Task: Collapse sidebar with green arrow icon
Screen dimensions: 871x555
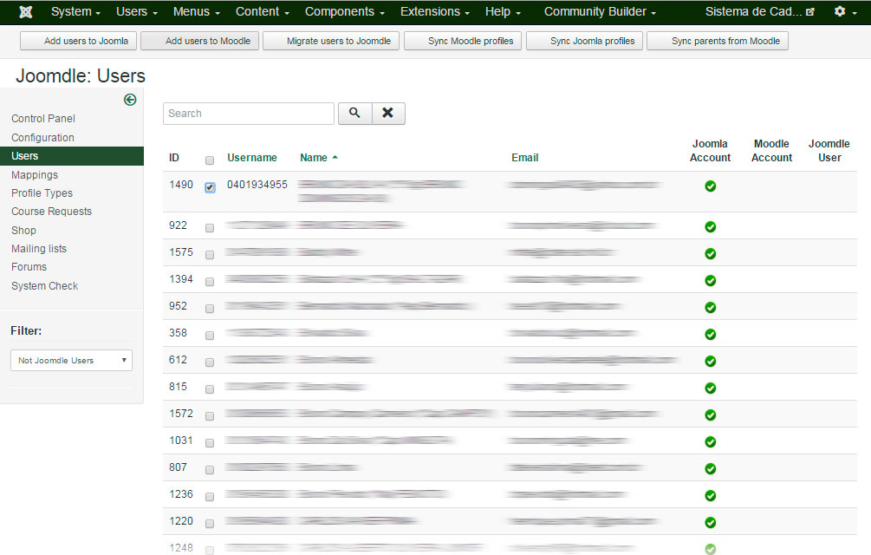Action: 130,100
